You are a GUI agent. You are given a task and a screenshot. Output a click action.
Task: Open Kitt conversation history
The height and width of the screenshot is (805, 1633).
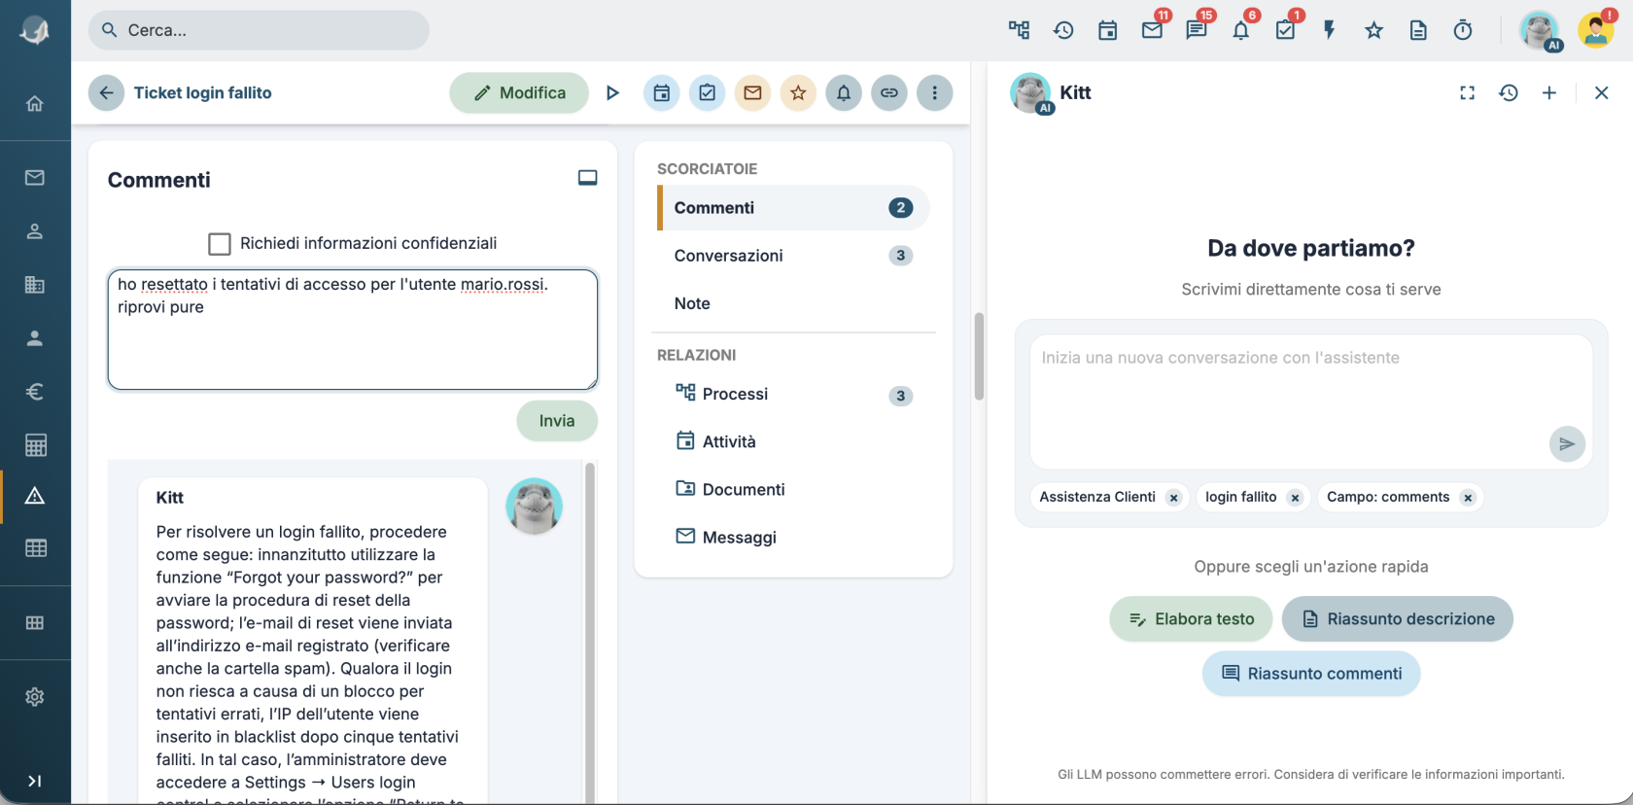pos(1509,93)
